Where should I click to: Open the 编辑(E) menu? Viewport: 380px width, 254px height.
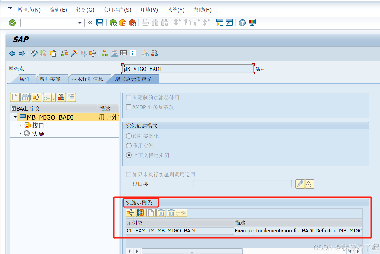click(x=58, y=10)
